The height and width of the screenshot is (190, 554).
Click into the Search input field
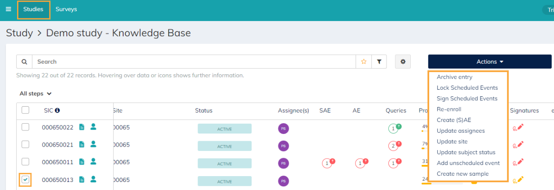[x=193, y=62]
